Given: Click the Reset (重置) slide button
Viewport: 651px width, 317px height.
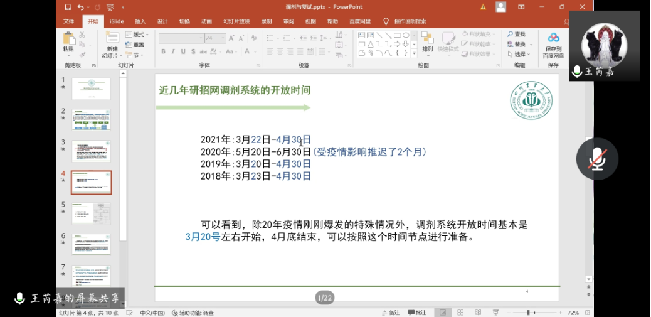Looking at the screenshot, I should pos(135,45).
